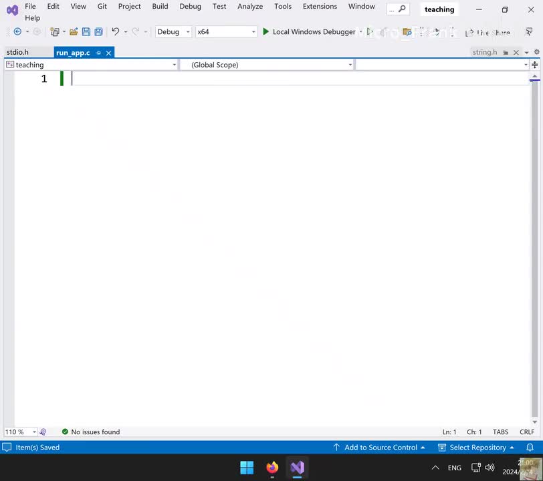
Task: Open the document tabs overflow dropdown
Action: (526, 53)
